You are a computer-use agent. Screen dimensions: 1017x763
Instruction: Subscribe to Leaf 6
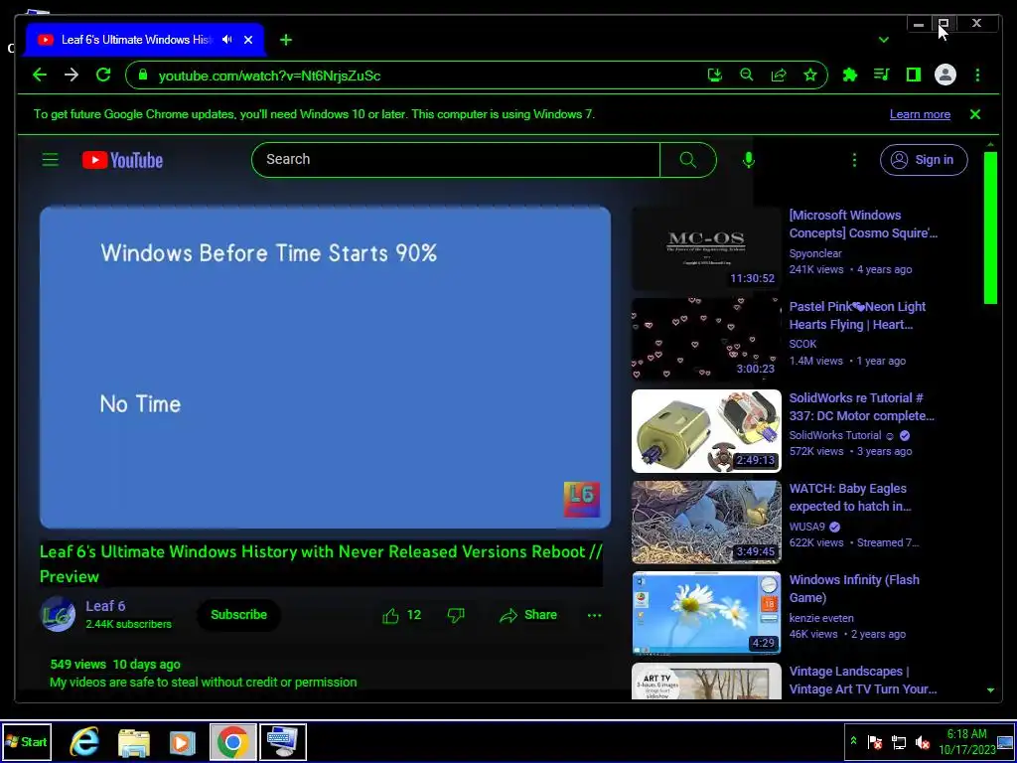[238, 614]
